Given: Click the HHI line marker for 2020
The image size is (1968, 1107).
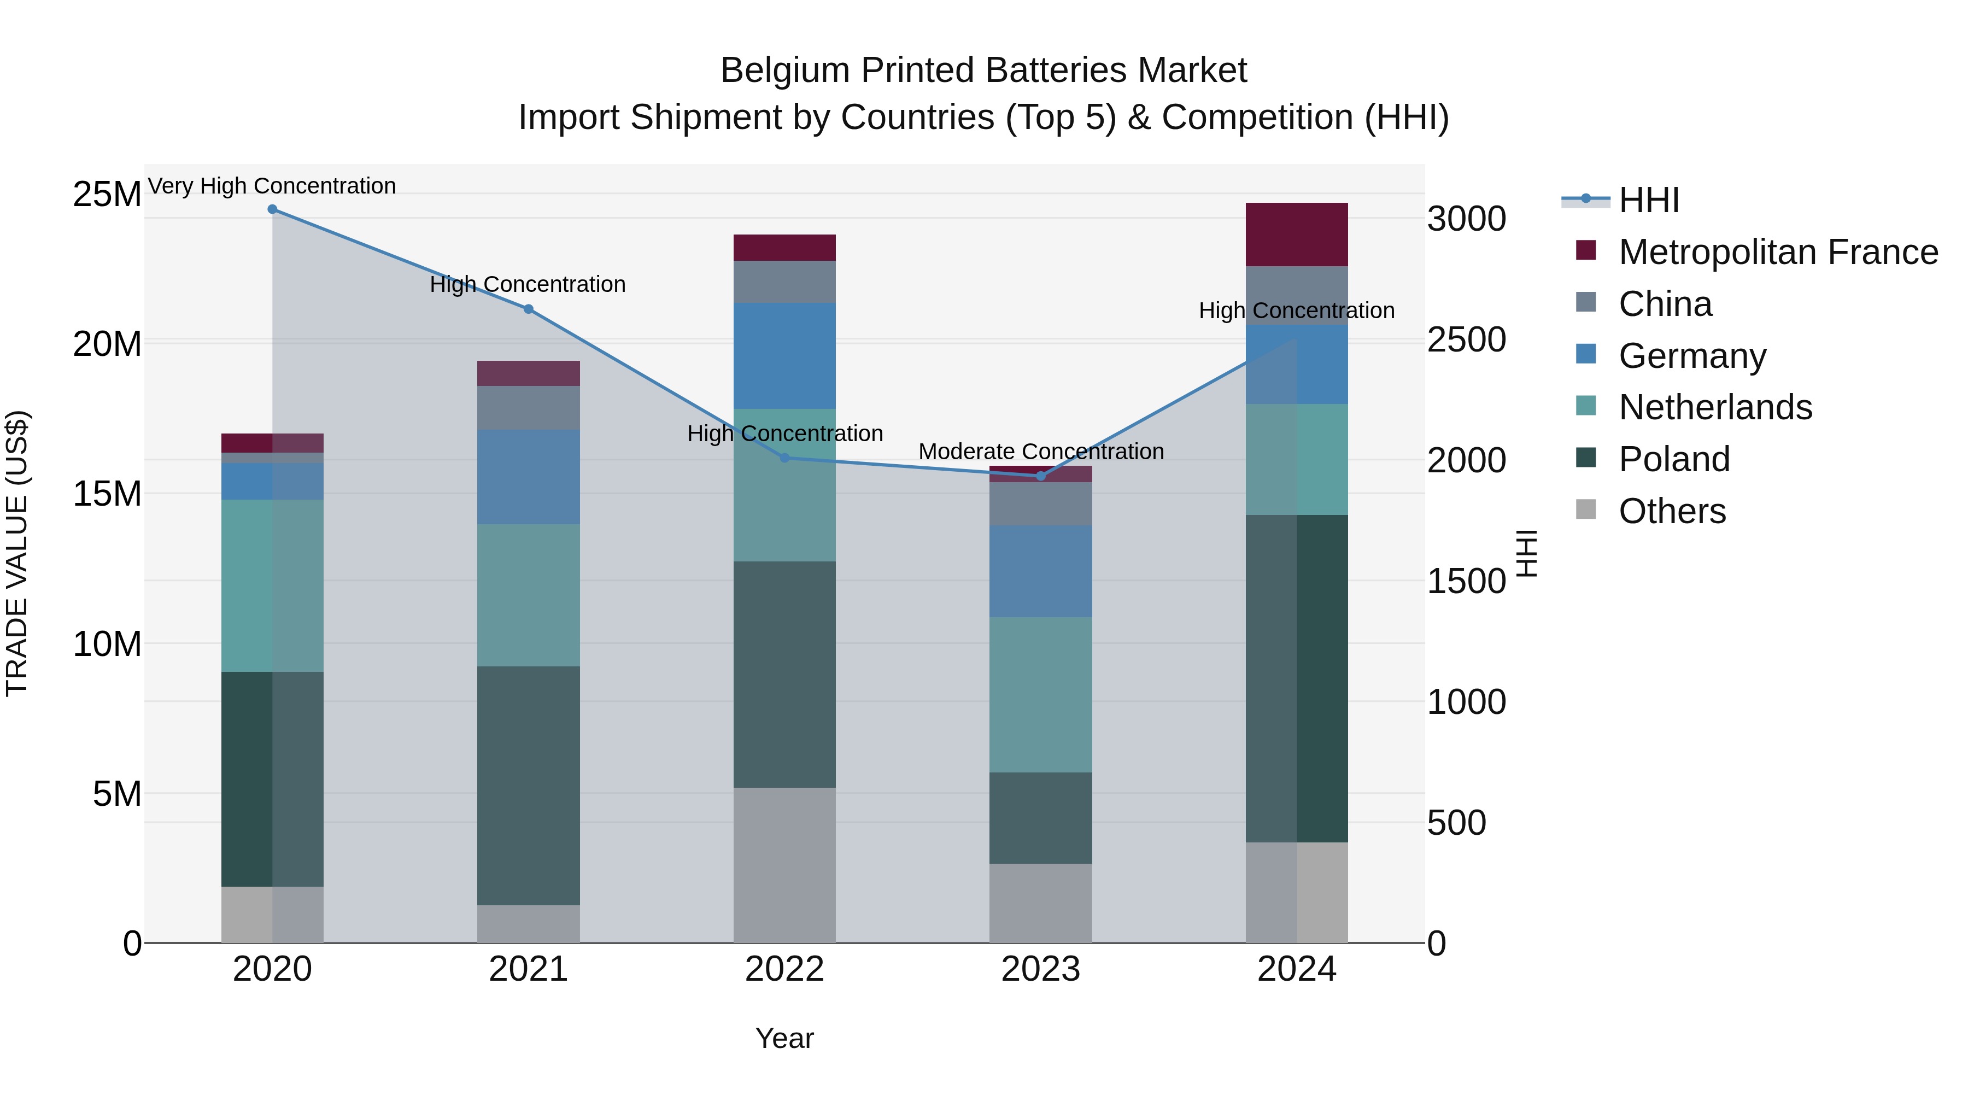Looking at the screenshot, I should point(273,209).
